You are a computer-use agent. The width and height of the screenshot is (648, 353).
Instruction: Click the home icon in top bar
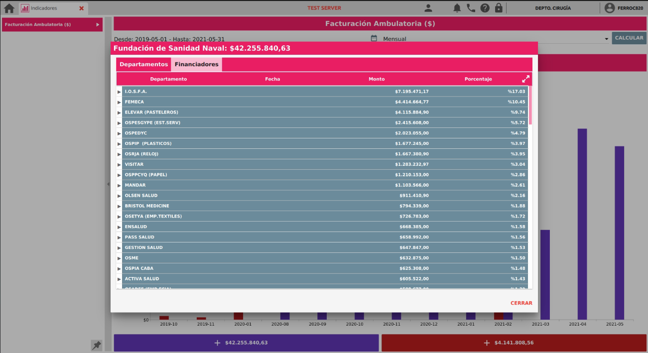point(9,8)
